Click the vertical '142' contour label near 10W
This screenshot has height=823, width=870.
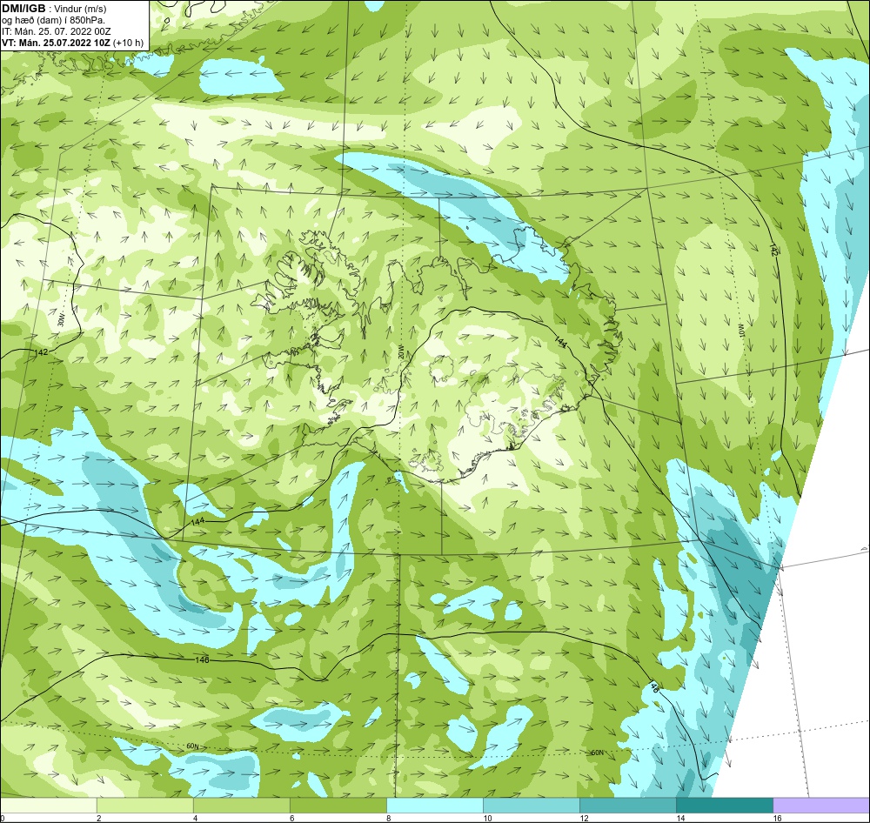(773, 249)
